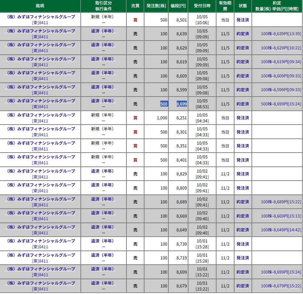Open 発注済 status in the 8,719 row
This screenshot has width=303, height=294.
(243, 258)
